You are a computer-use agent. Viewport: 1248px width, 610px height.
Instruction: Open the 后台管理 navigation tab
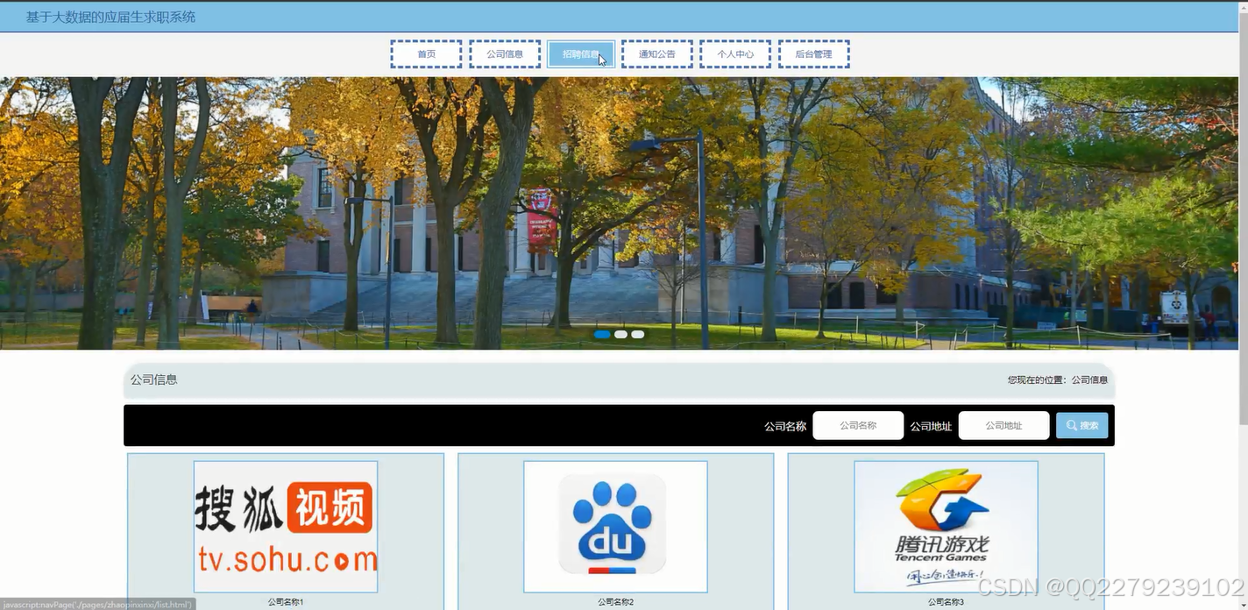coord(813,54)
